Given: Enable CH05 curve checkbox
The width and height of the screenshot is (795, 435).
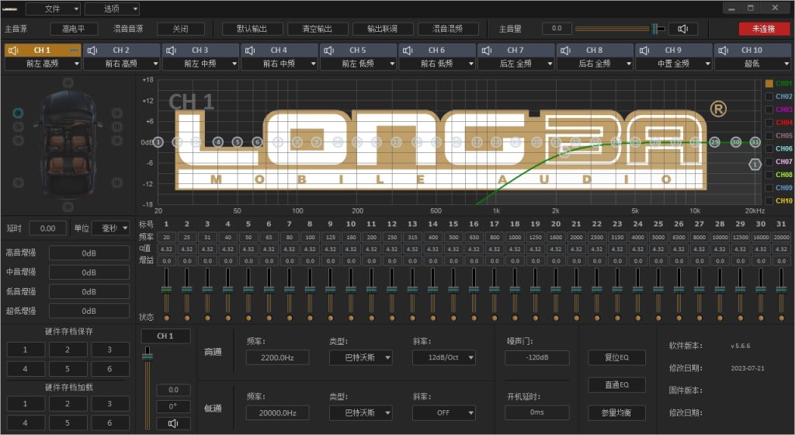Looking at the screenshot, I should pyautogui.click(x=769, y=135).
